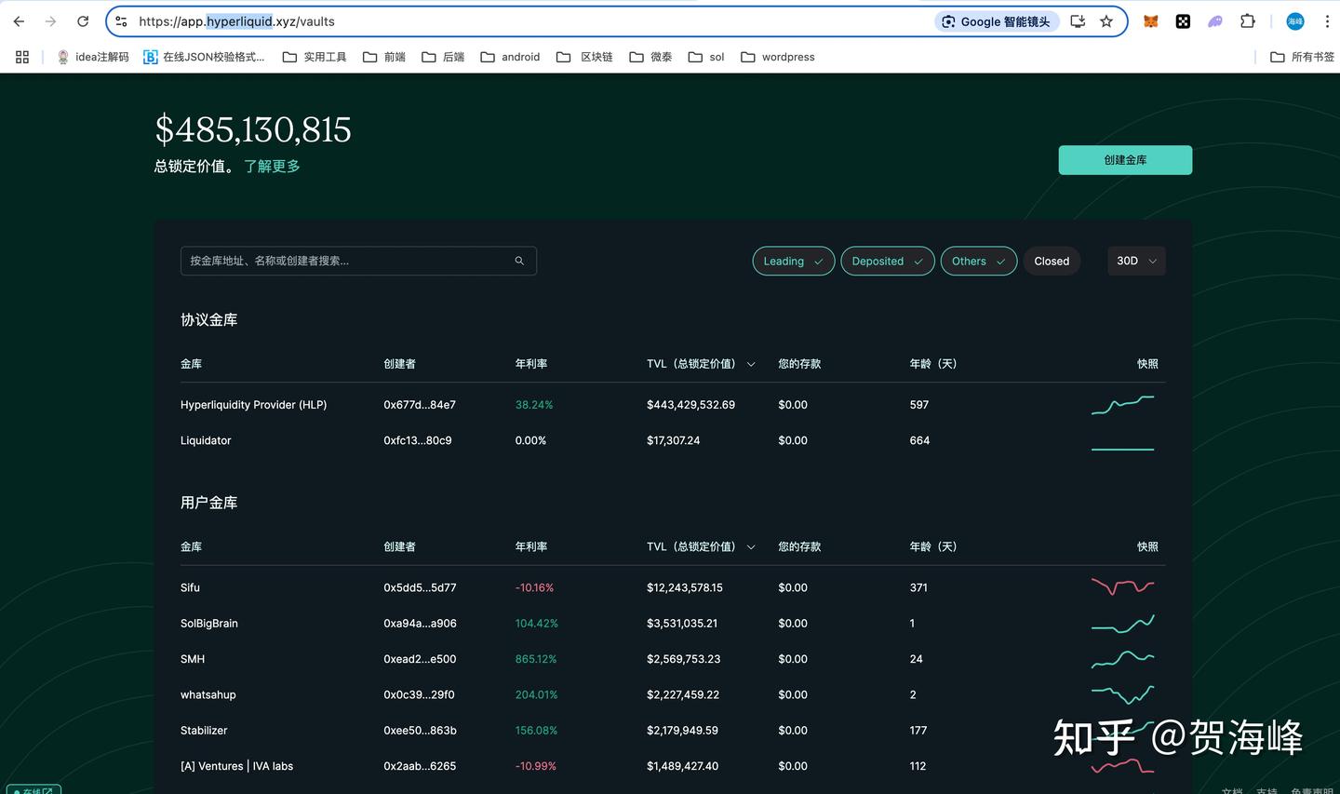Click the install app icon in address bar

[1078, 21]
